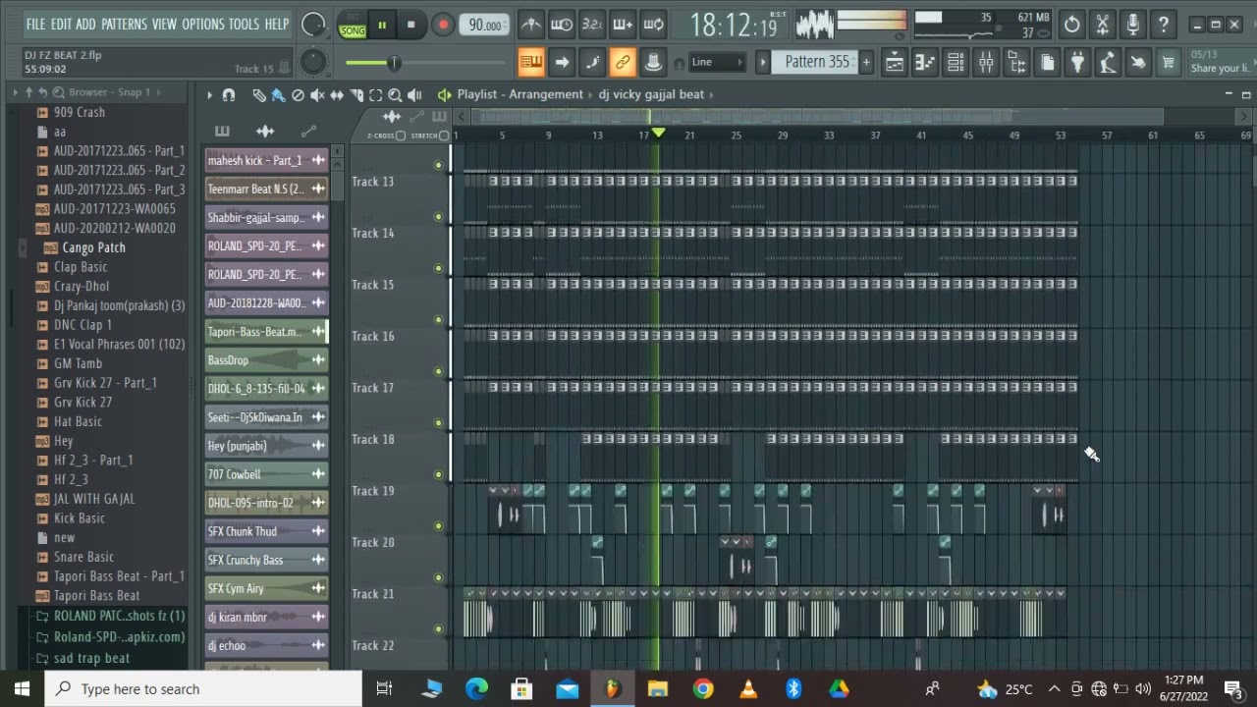
Task: Select the zoom tool in playlist
Action: pos(395,95)
